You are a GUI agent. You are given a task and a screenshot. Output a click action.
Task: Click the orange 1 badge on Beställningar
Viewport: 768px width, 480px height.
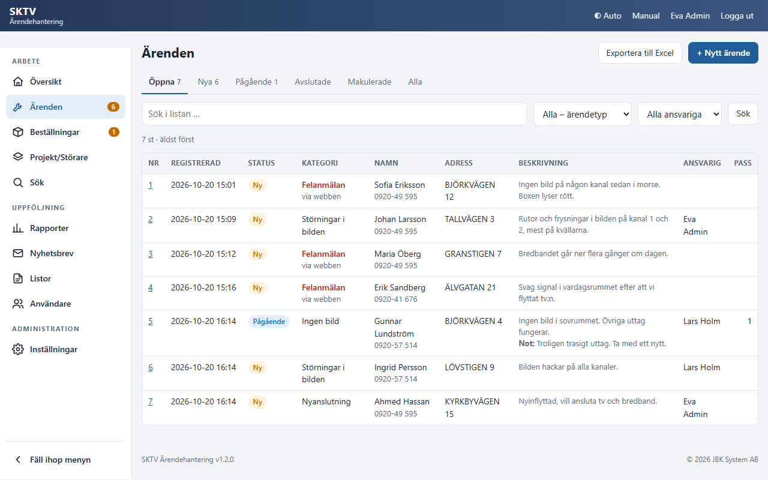pyautogui.click(x=114, y=132)
